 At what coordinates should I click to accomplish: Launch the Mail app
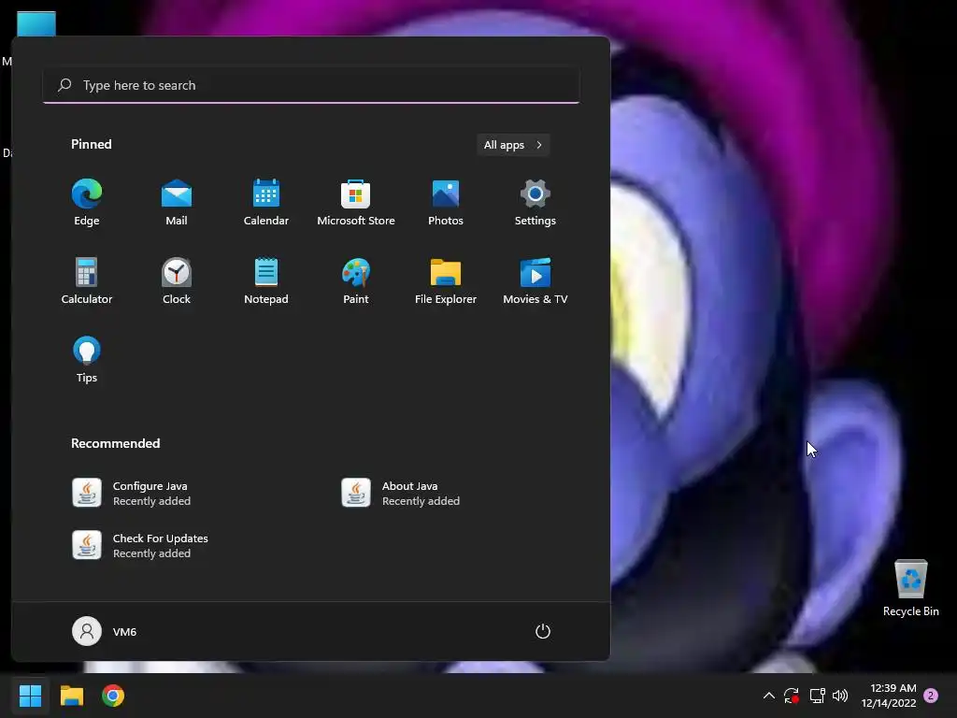click(x=177, y=203)
